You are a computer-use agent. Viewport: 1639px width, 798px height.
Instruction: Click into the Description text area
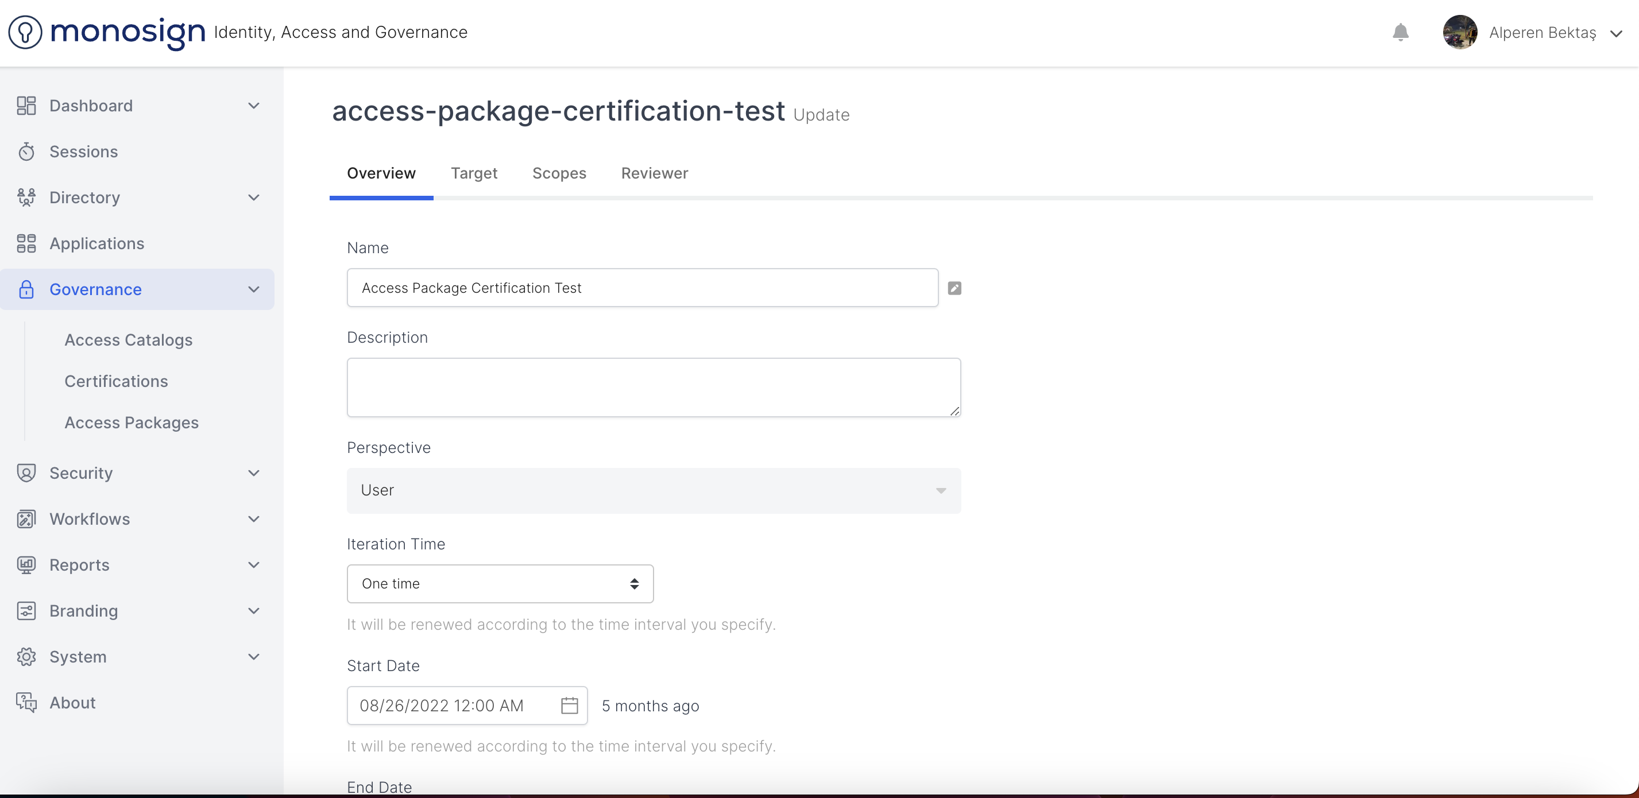click(x=654, y=388)
